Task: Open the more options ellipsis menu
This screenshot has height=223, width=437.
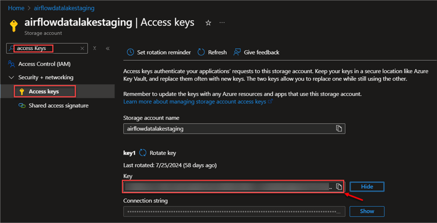Action: click(222, 23)
